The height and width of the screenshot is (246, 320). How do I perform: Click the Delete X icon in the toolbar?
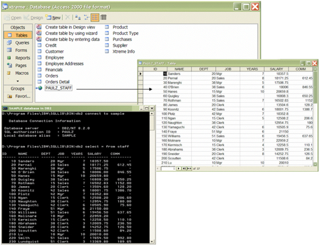coord(67,17)
